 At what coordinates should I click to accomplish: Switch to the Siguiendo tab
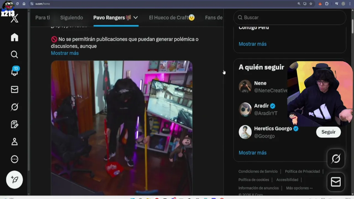tap(72, 18)
